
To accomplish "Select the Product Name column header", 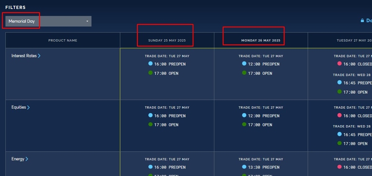I will tap(63, 40).
